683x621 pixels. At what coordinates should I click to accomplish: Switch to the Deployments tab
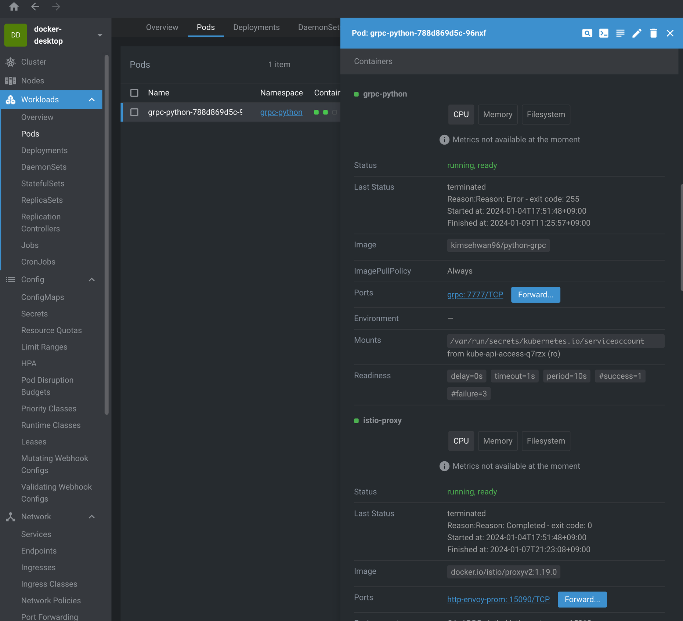tap(256, 28)
